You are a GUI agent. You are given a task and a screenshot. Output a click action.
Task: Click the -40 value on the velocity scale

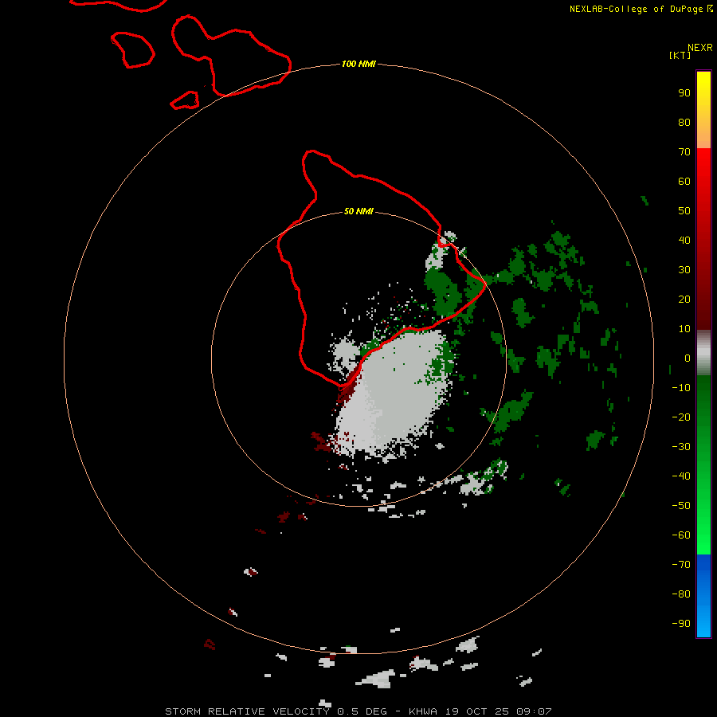[681, 476]
